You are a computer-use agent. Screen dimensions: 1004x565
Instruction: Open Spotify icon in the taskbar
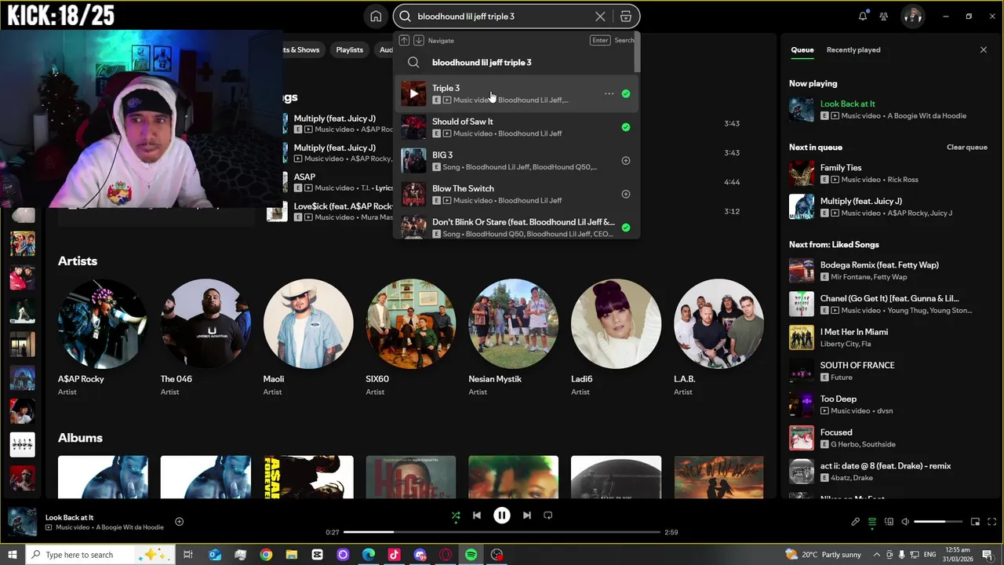tap(471, 555)
